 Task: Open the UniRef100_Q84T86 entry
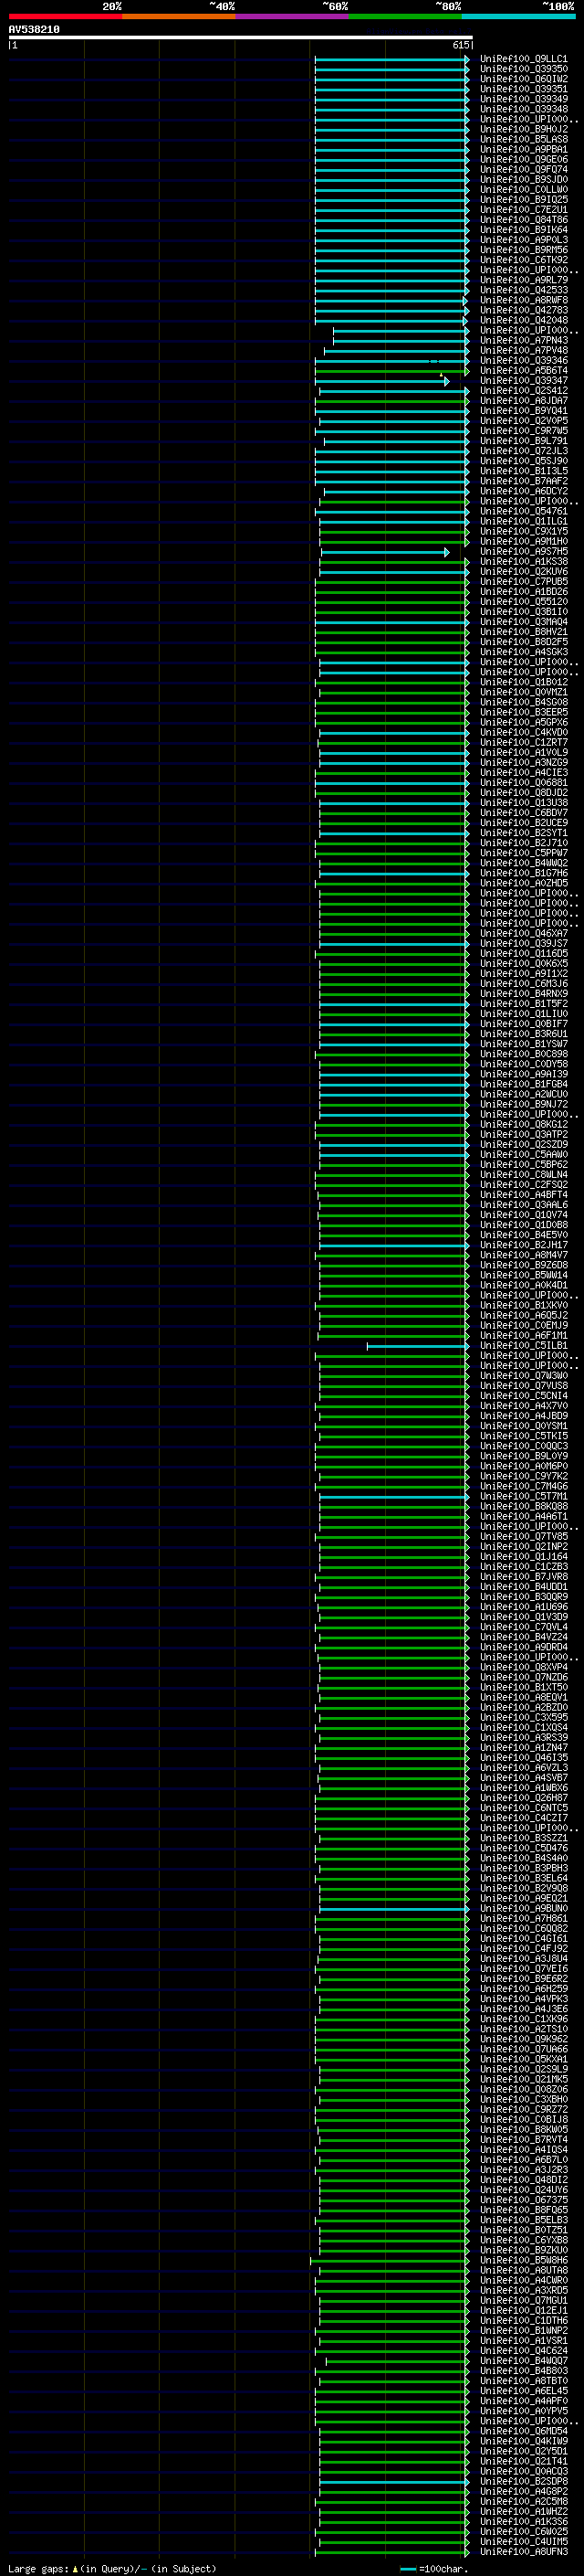coord(523,220)
